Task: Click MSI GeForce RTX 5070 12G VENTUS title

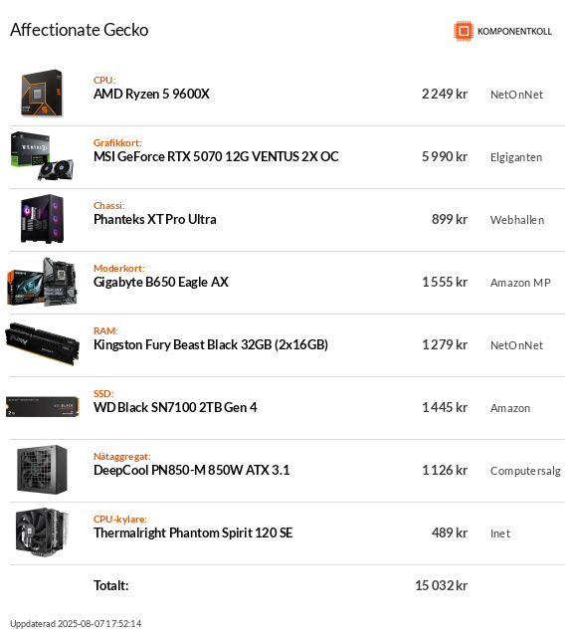Action: 216,156
